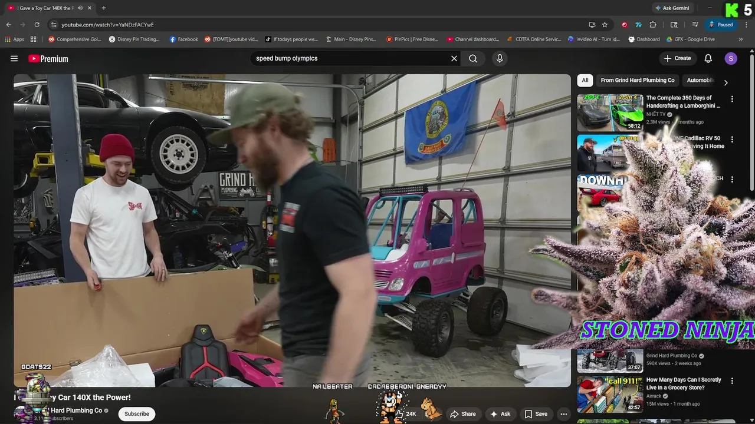View site information icon in address bar
Image resolution: width=755 pixels, height=424 pixels.
(54, 25)
